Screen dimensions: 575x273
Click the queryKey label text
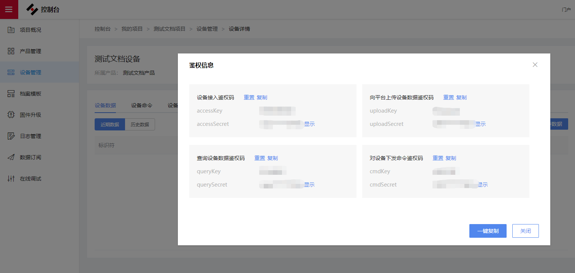209,171
